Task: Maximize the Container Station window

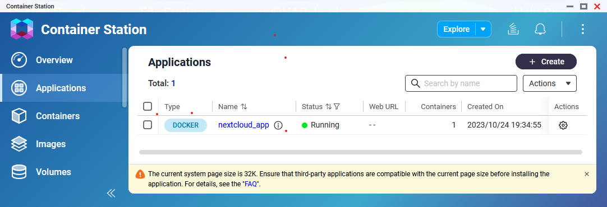Action: click(583, 6)
